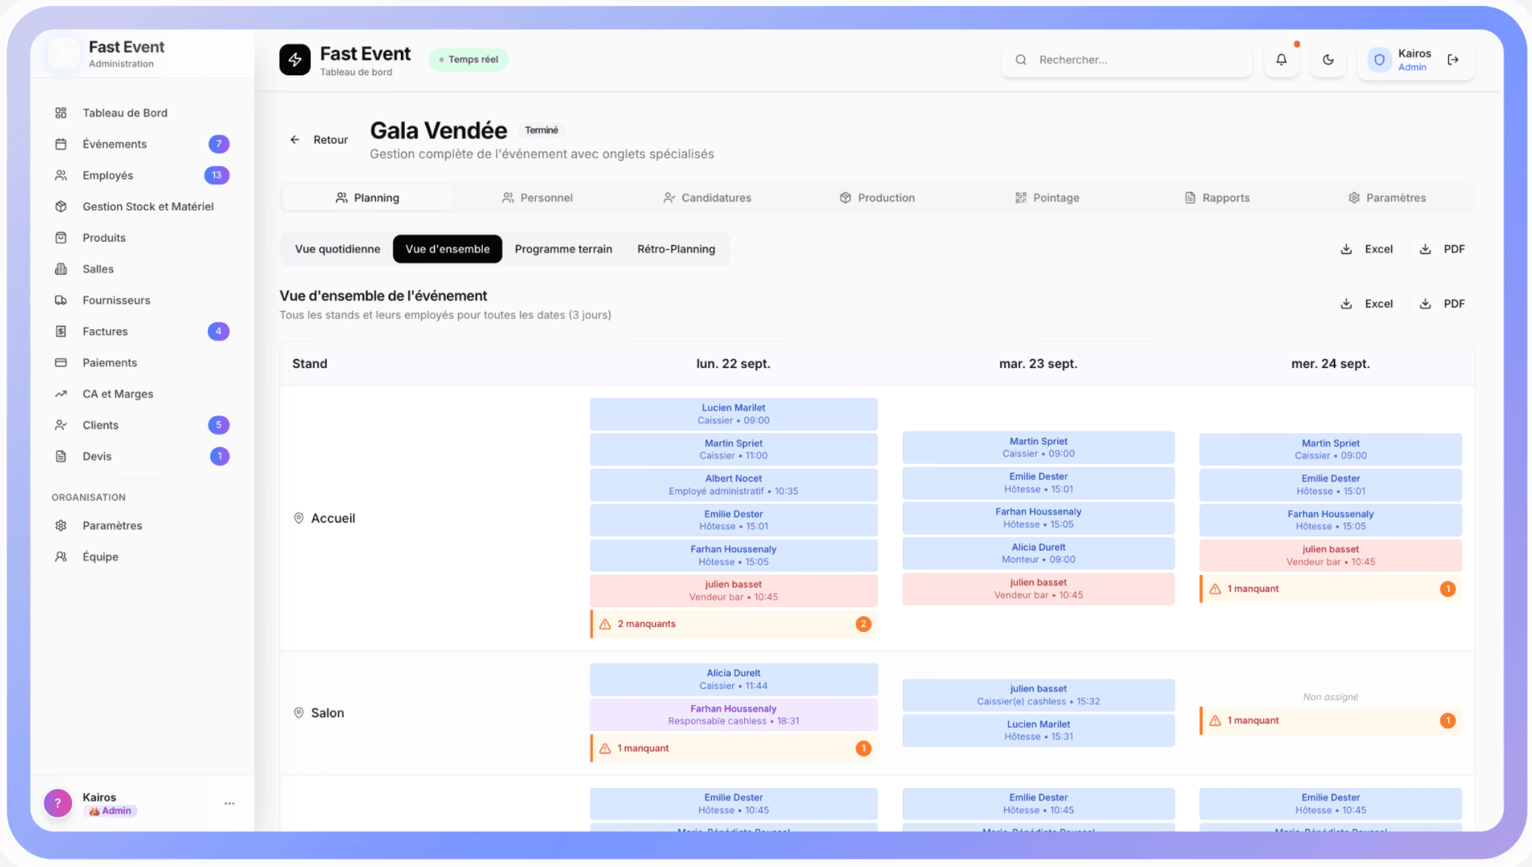The width and height of the screenshot is (1532, 867).
Task: Open Événements in the sidebar
Action: click(x=142, y=144)
